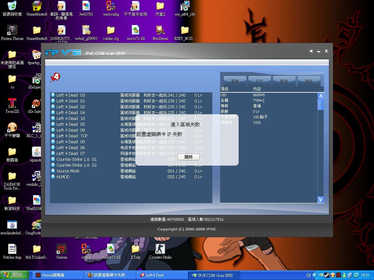Open the XTrap folder on desktop
The width and height of the screenshot is (374, 280).
coord(135,250)
